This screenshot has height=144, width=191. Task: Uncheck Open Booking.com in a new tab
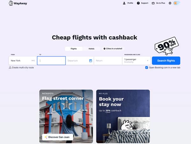(x=146, y=67)
